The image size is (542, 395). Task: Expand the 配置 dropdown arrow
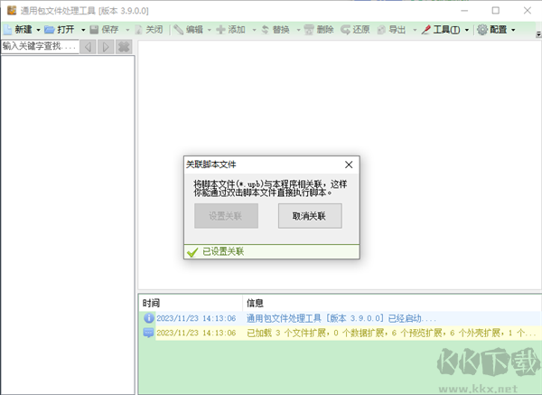coord(513,30)
